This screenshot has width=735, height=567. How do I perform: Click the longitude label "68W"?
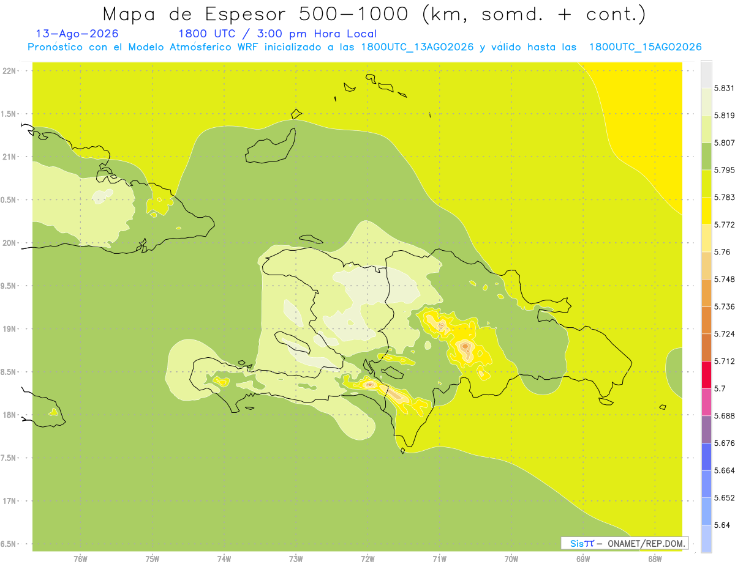pos(654,559)
